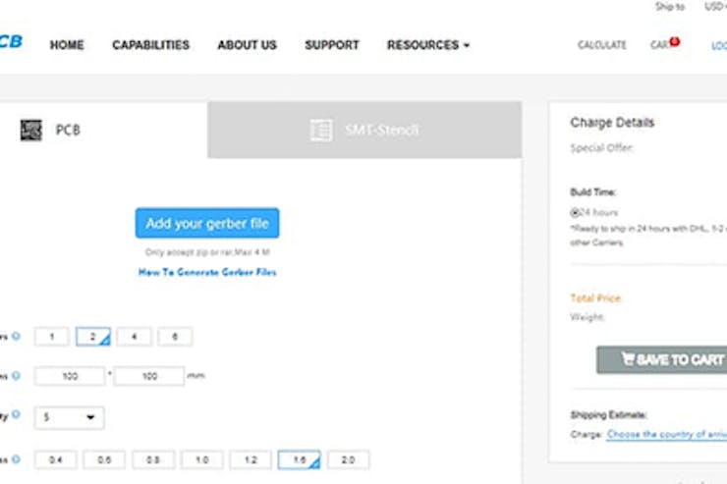Select 0.6 thickness option
Image resolution: width=727 pixels, height=484 pixels.
104,459
